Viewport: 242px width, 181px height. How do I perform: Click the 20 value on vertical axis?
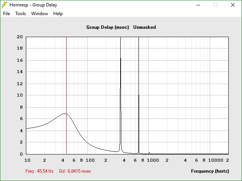(20, 37)
